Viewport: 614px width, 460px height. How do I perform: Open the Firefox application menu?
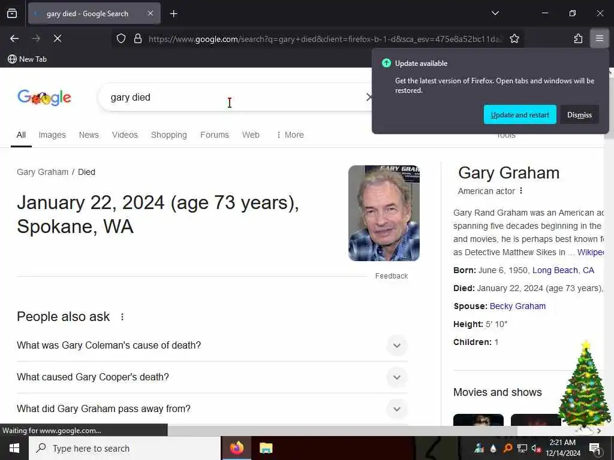[x=600, y=38]
